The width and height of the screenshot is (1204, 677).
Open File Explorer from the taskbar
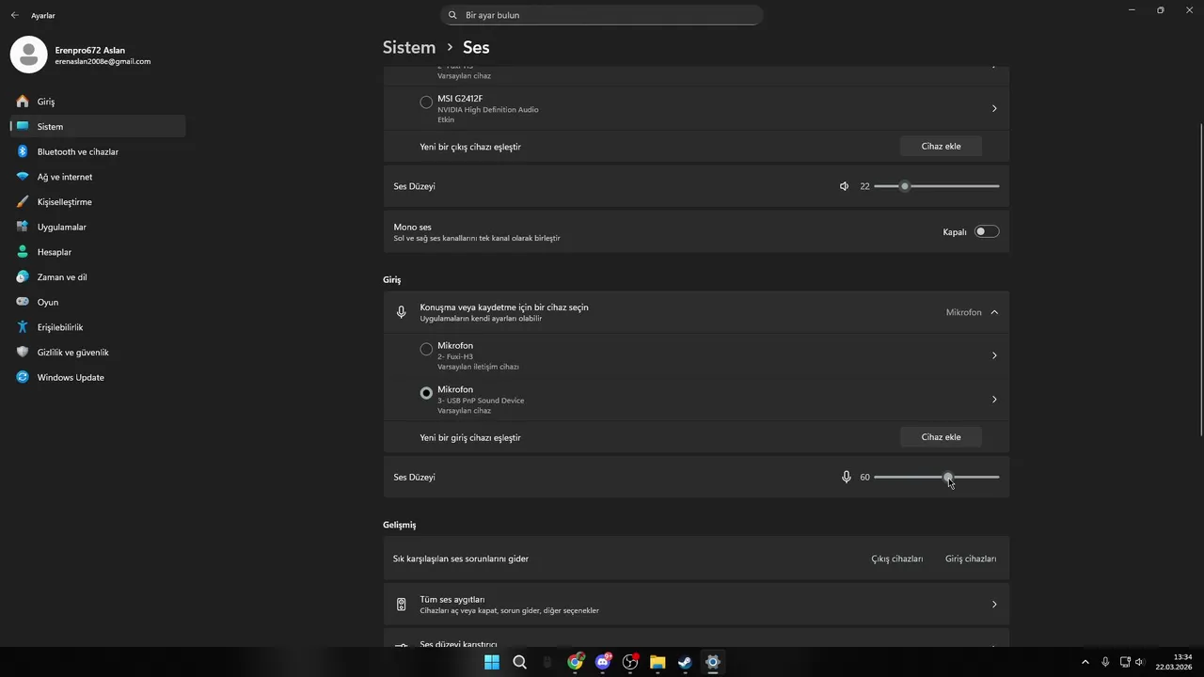click(657, 662)
